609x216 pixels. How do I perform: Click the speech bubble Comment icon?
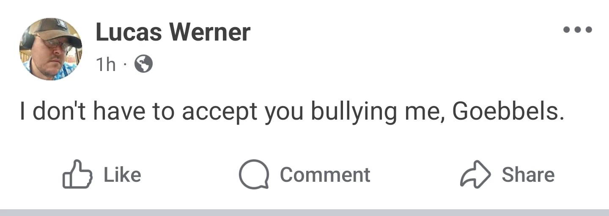pos(253,174)
